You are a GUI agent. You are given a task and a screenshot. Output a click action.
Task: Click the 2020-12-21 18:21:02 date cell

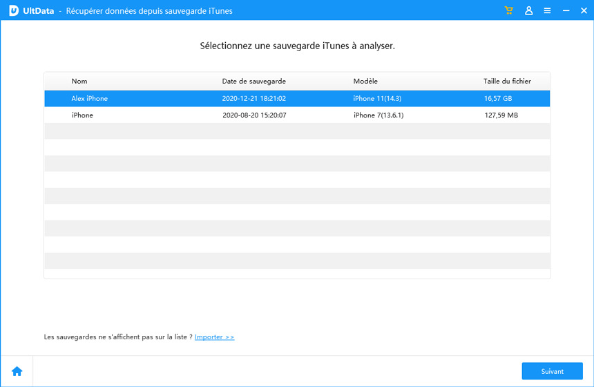tap(254, 99)
